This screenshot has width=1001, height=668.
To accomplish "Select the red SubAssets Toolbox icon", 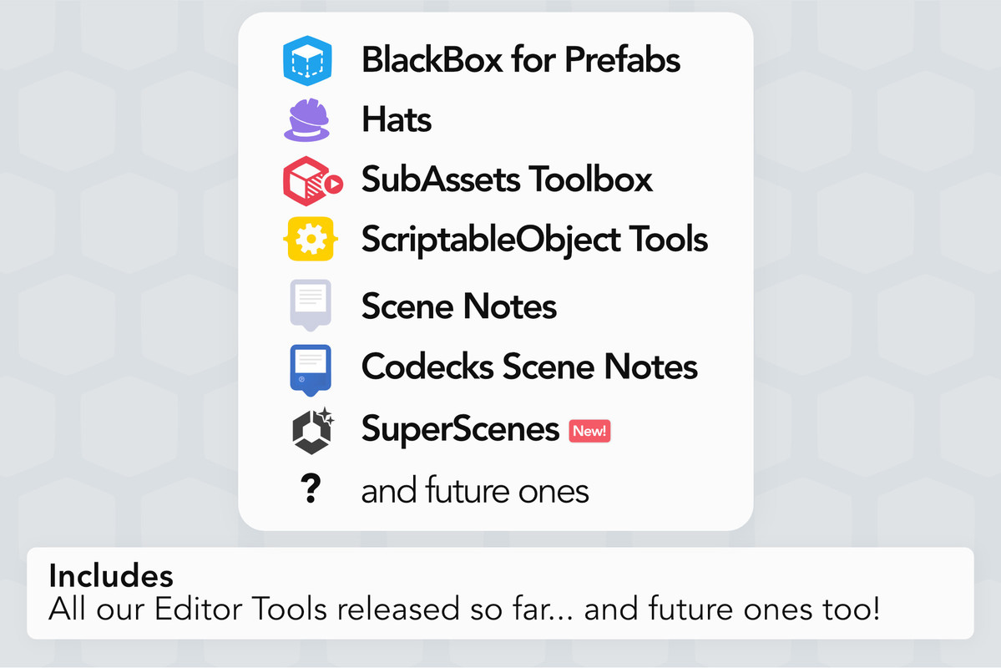I will [x=311, y=181].
